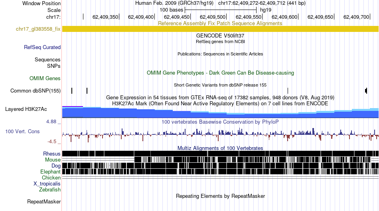Open Common dbSNP(155) track settings label
The width and height of the screenshot is (379, 211).
point(35,91)
